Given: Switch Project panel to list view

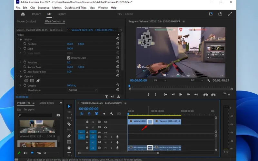Looking at the screenshot, I should click(x=25, y=153).
